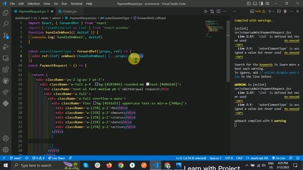Open the Manage gear menu
303x170 pixels.
coord(6,150)
